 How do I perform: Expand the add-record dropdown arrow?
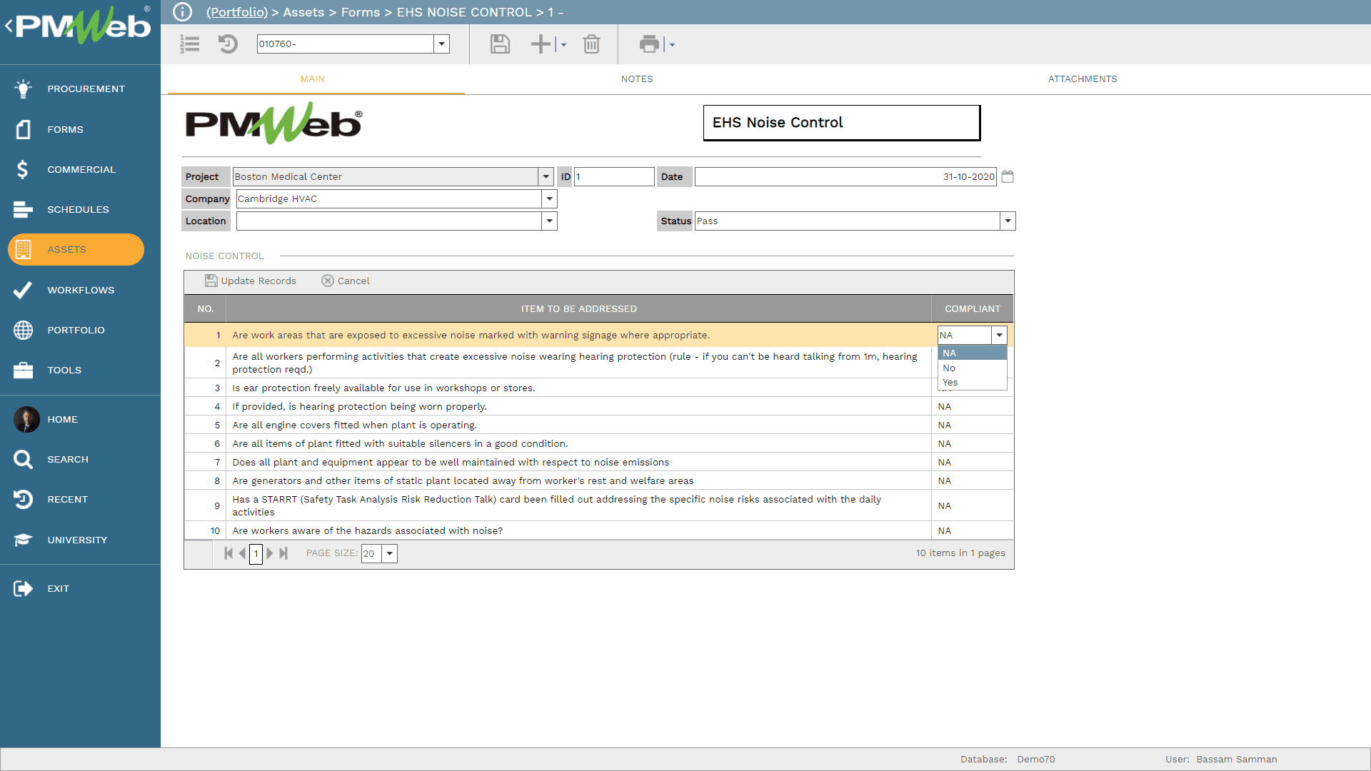coord(563,44)
